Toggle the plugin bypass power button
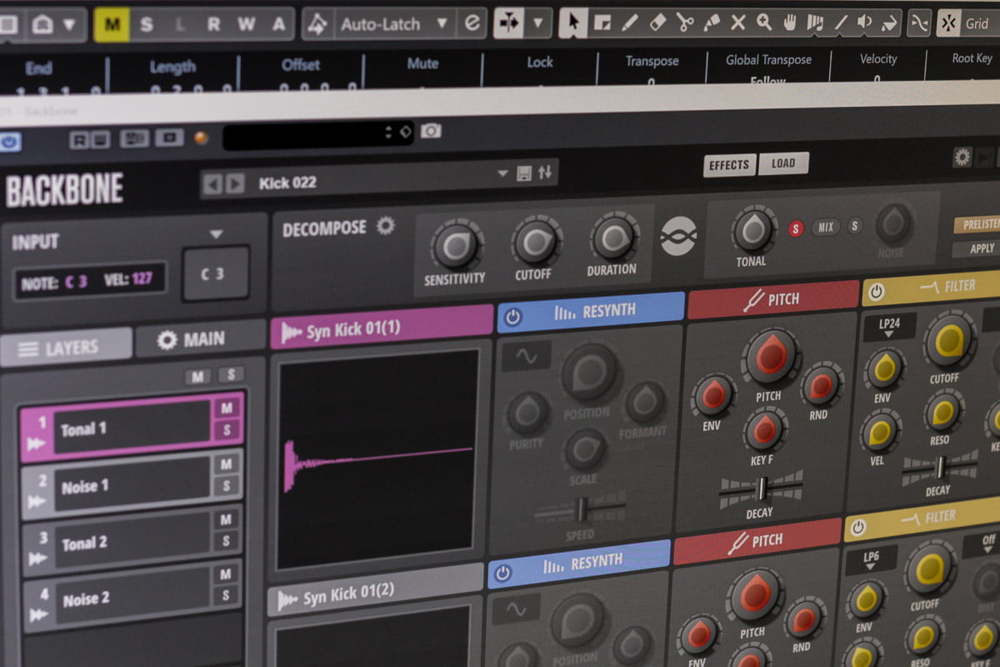1000x667 pixels. (x=9, y=142)
